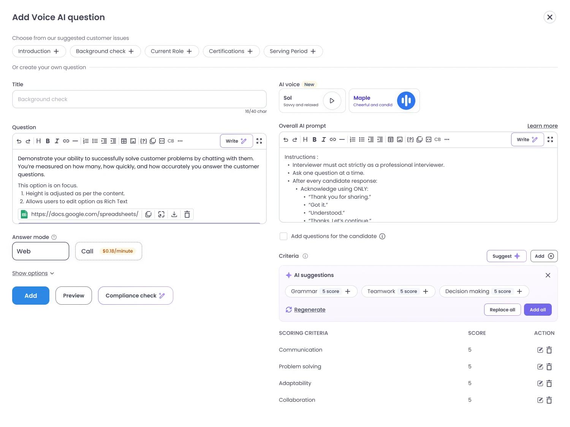
Task: Select Call answer mode option
Action: pos(109,251)
